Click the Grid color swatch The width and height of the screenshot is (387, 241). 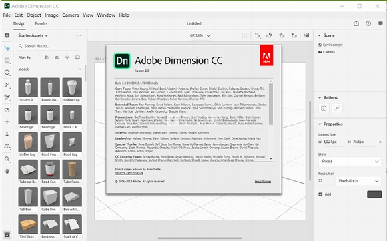coord(374,194)
